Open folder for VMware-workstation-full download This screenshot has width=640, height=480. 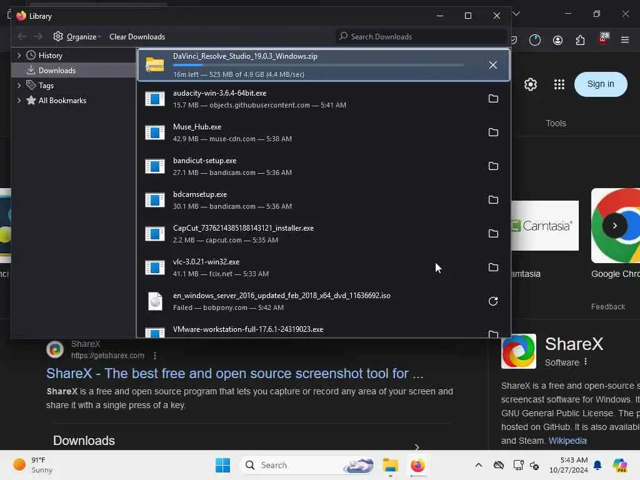click(x=493, y=334)
